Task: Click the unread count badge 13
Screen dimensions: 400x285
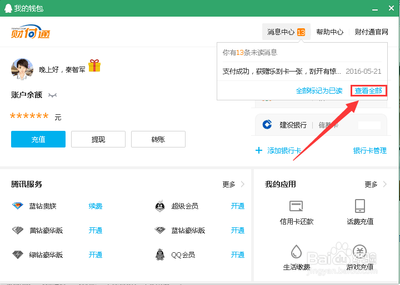Action: pos(301,32)
